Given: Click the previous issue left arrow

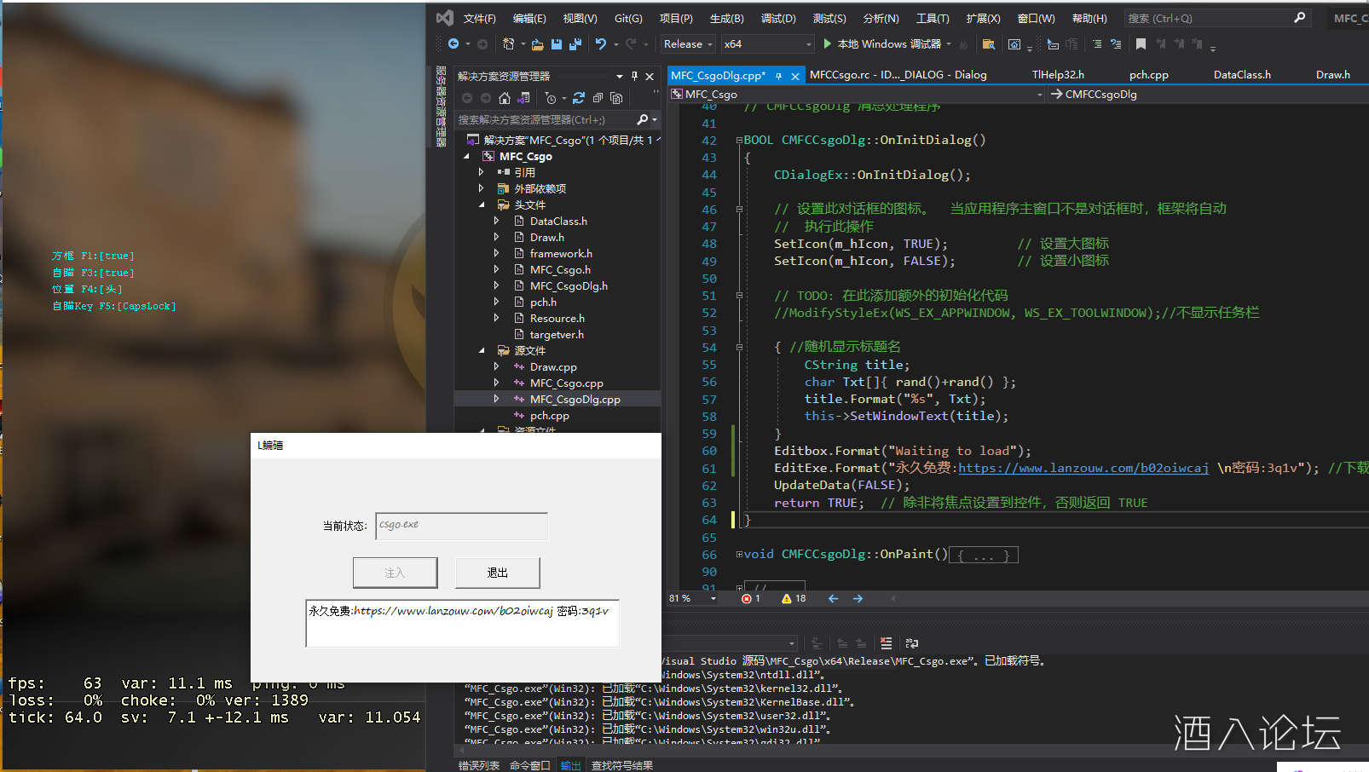Looking at the screenshot, I should point(834,599).
